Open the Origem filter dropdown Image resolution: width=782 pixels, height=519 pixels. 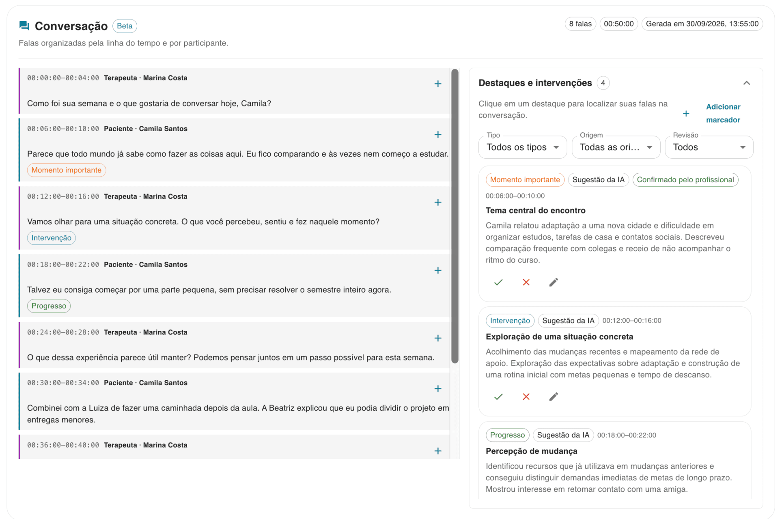tap(616, 147)
